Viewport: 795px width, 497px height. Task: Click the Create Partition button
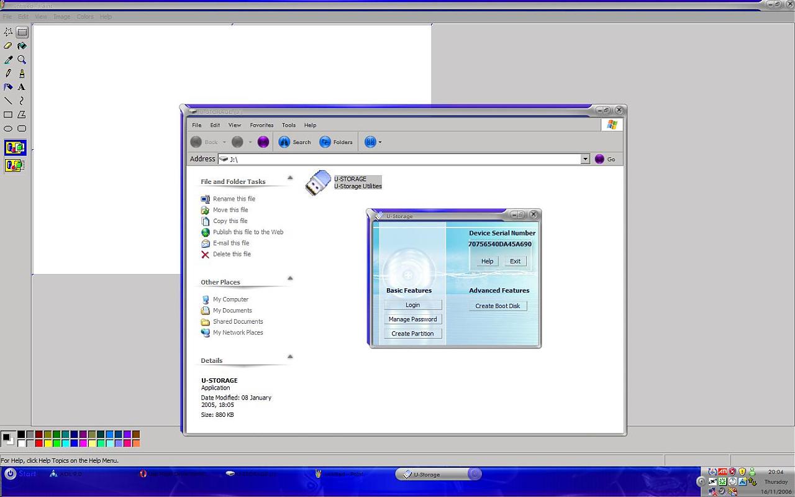413,334
